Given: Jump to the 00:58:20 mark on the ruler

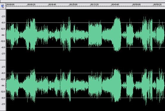Looking at the screenshot, I should [x=158, y=4].
